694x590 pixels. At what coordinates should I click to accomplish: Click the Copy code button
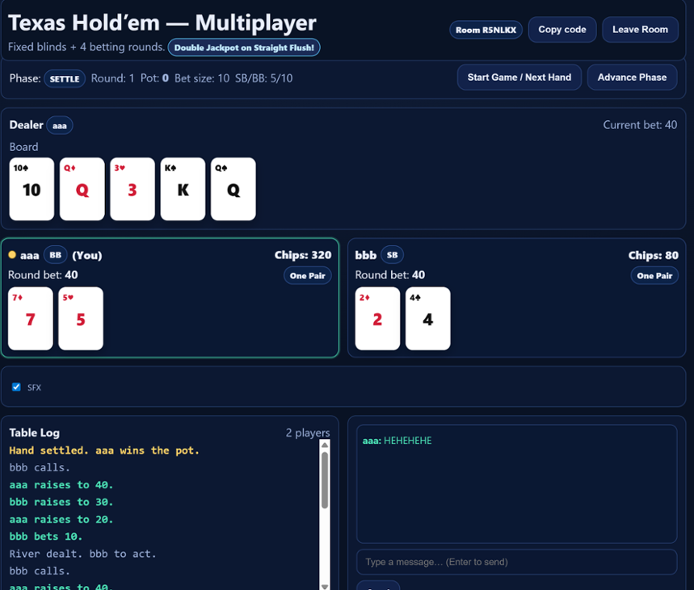[x=562, y=29]
